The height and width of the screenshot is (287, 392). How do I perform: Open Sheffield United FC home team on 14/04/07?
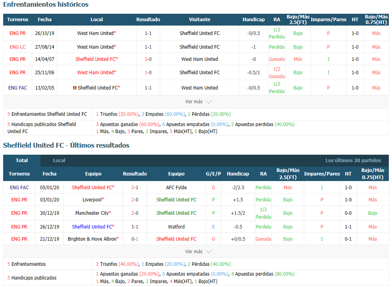tap(95, 59)
